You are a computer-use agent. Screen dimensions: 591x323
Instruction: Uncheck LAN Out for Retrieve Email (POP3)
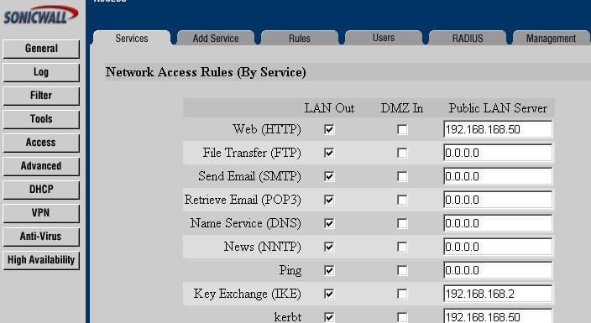coord(329,200)
